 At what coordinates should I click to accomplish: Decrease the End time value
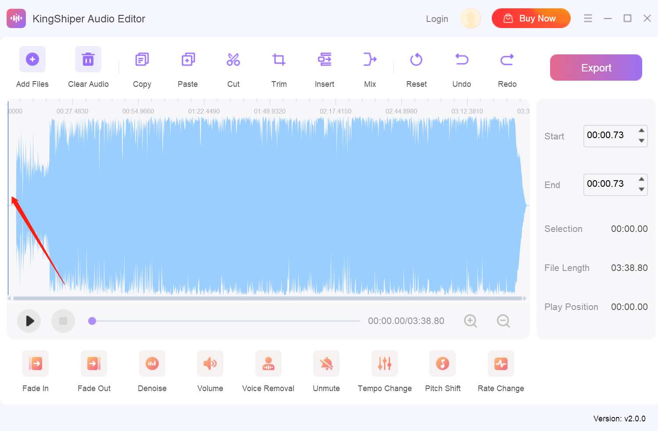click(642, 189)
